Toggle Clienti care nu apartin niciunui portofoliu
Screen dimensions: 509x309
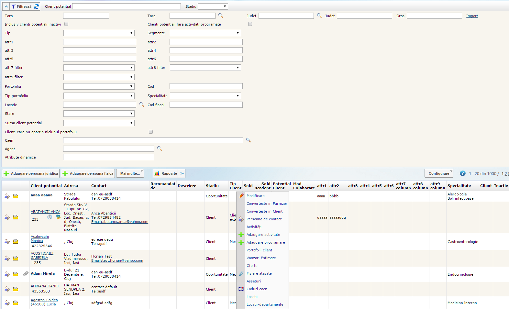click(x=151, y=132)
